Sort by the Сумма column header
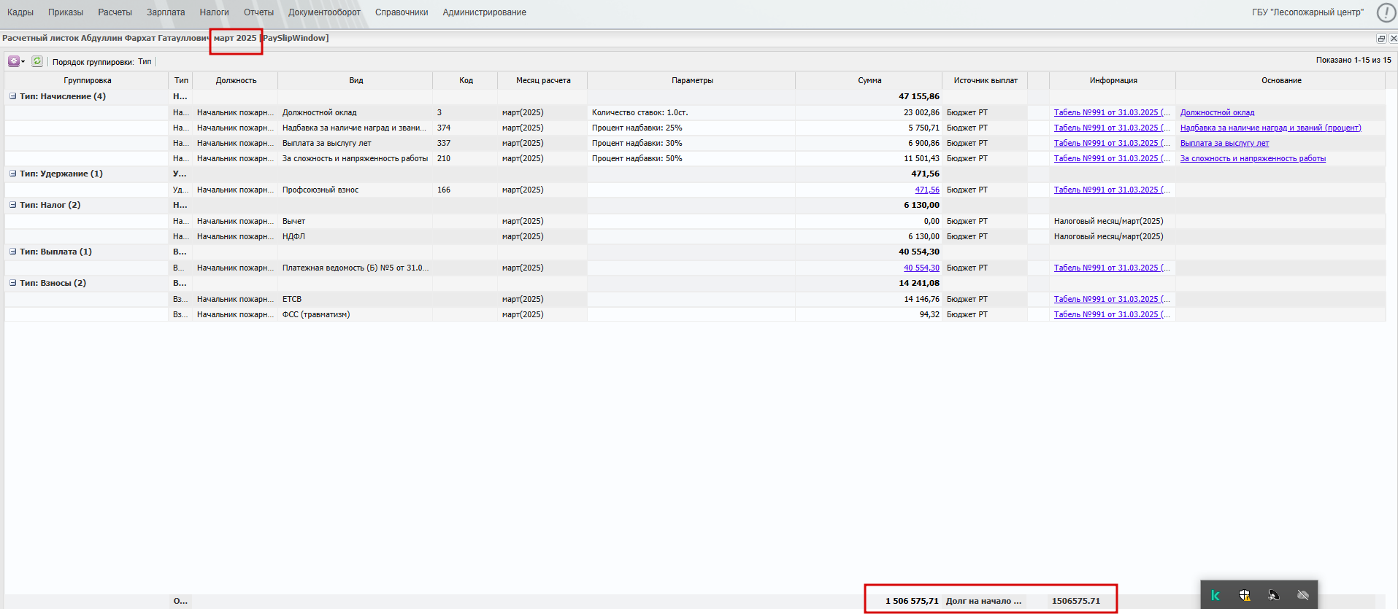The width and height of the screenshot is (1398, 614). pos(869,80)
